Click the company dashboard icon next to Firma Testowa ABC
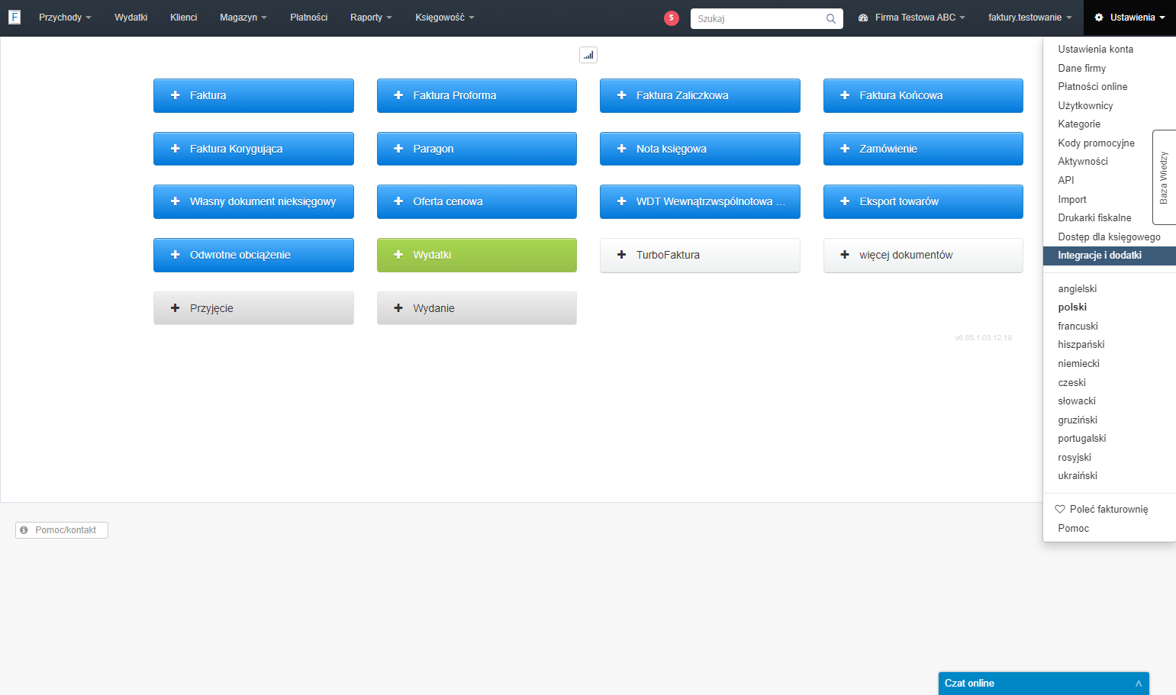The image size is (1176, 695). point(863,18)
